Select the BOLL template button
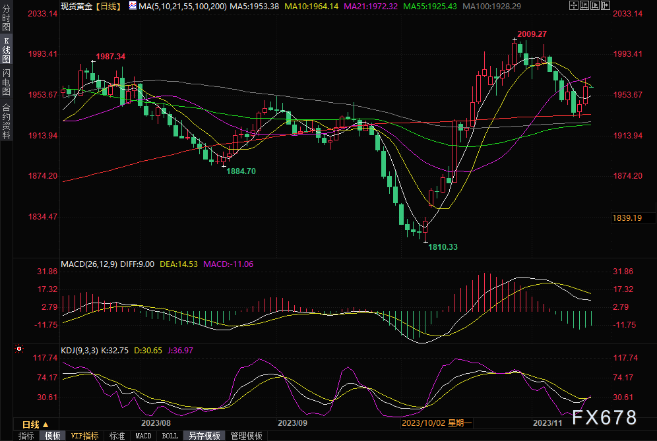This screenshot has height=441, width=657. tap(170, 436)
